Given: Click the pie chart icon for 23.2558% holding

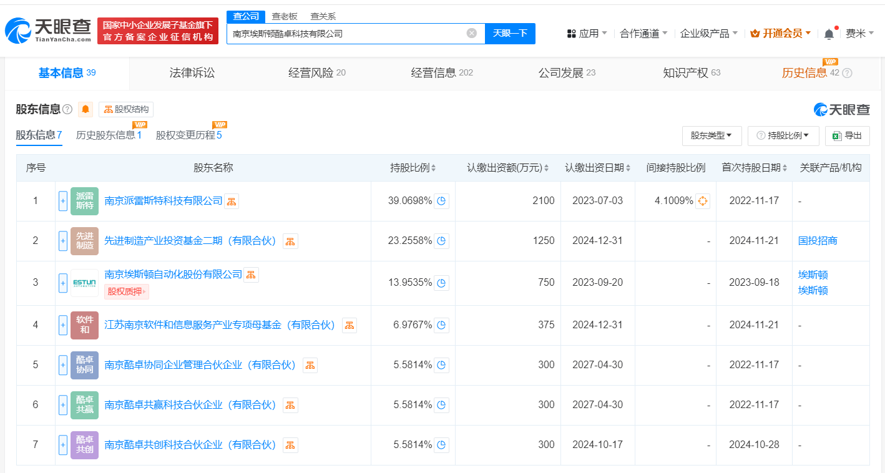Looking at the screenshot, I should click(x=441, y=241).
